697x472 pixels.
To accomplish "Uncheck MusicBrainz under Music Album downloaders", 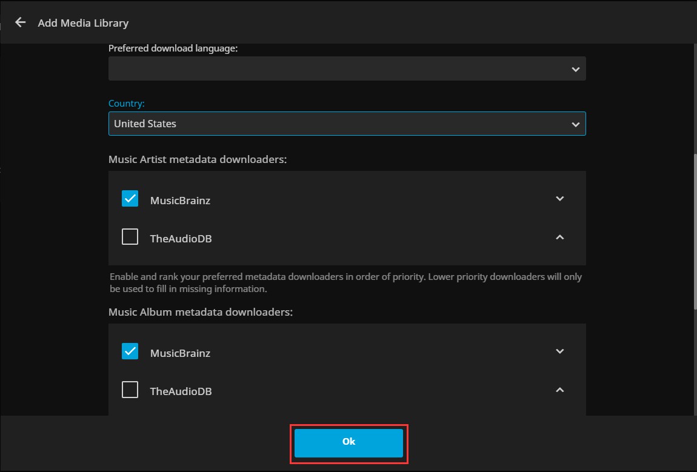I will (130, 351).
